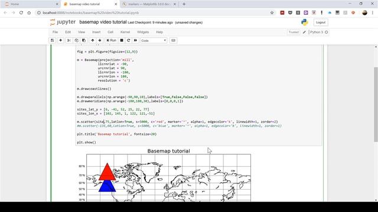The image size is (378, 212).
Task: Click the red extension icon in toolbar
Action: pos(282,12)
